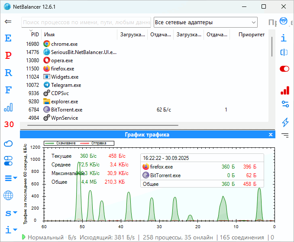This screenshot has width=294, height=242.
Task: Click the График трафика panel title bar
Action: [147, 134]
